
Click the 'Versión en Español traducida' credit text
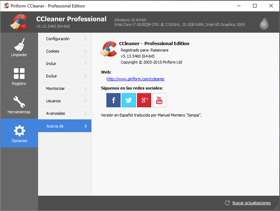[151, 115]
